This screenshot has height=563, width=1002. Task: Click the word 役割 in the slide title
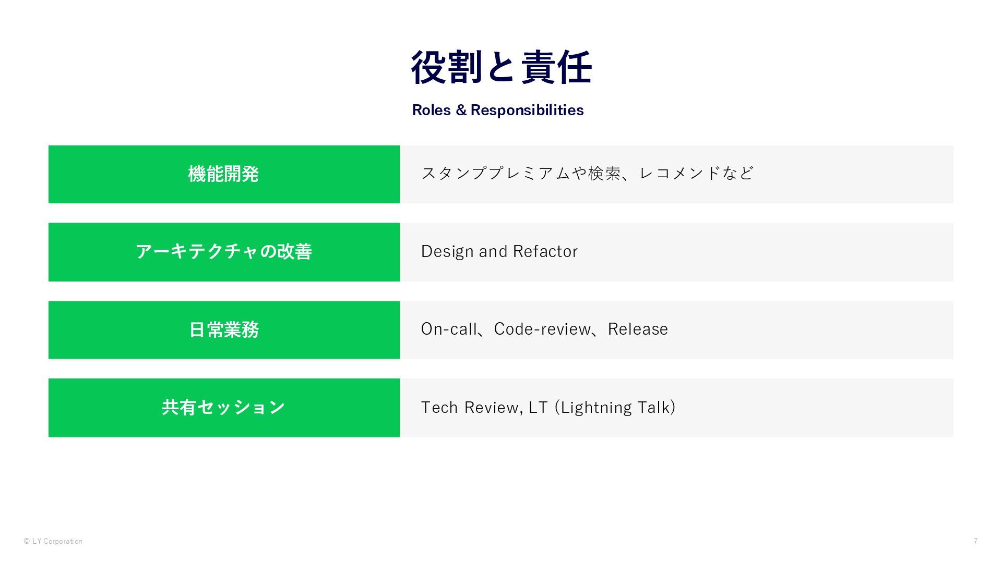click(x=446, y=68)
